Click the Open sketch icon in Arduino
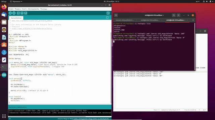Screen dimensions: 215x120 coord(22,13)
